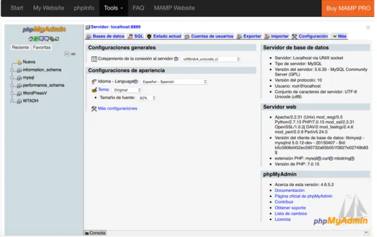
Task: Click the Nueva new database icon
Action: 19,62
